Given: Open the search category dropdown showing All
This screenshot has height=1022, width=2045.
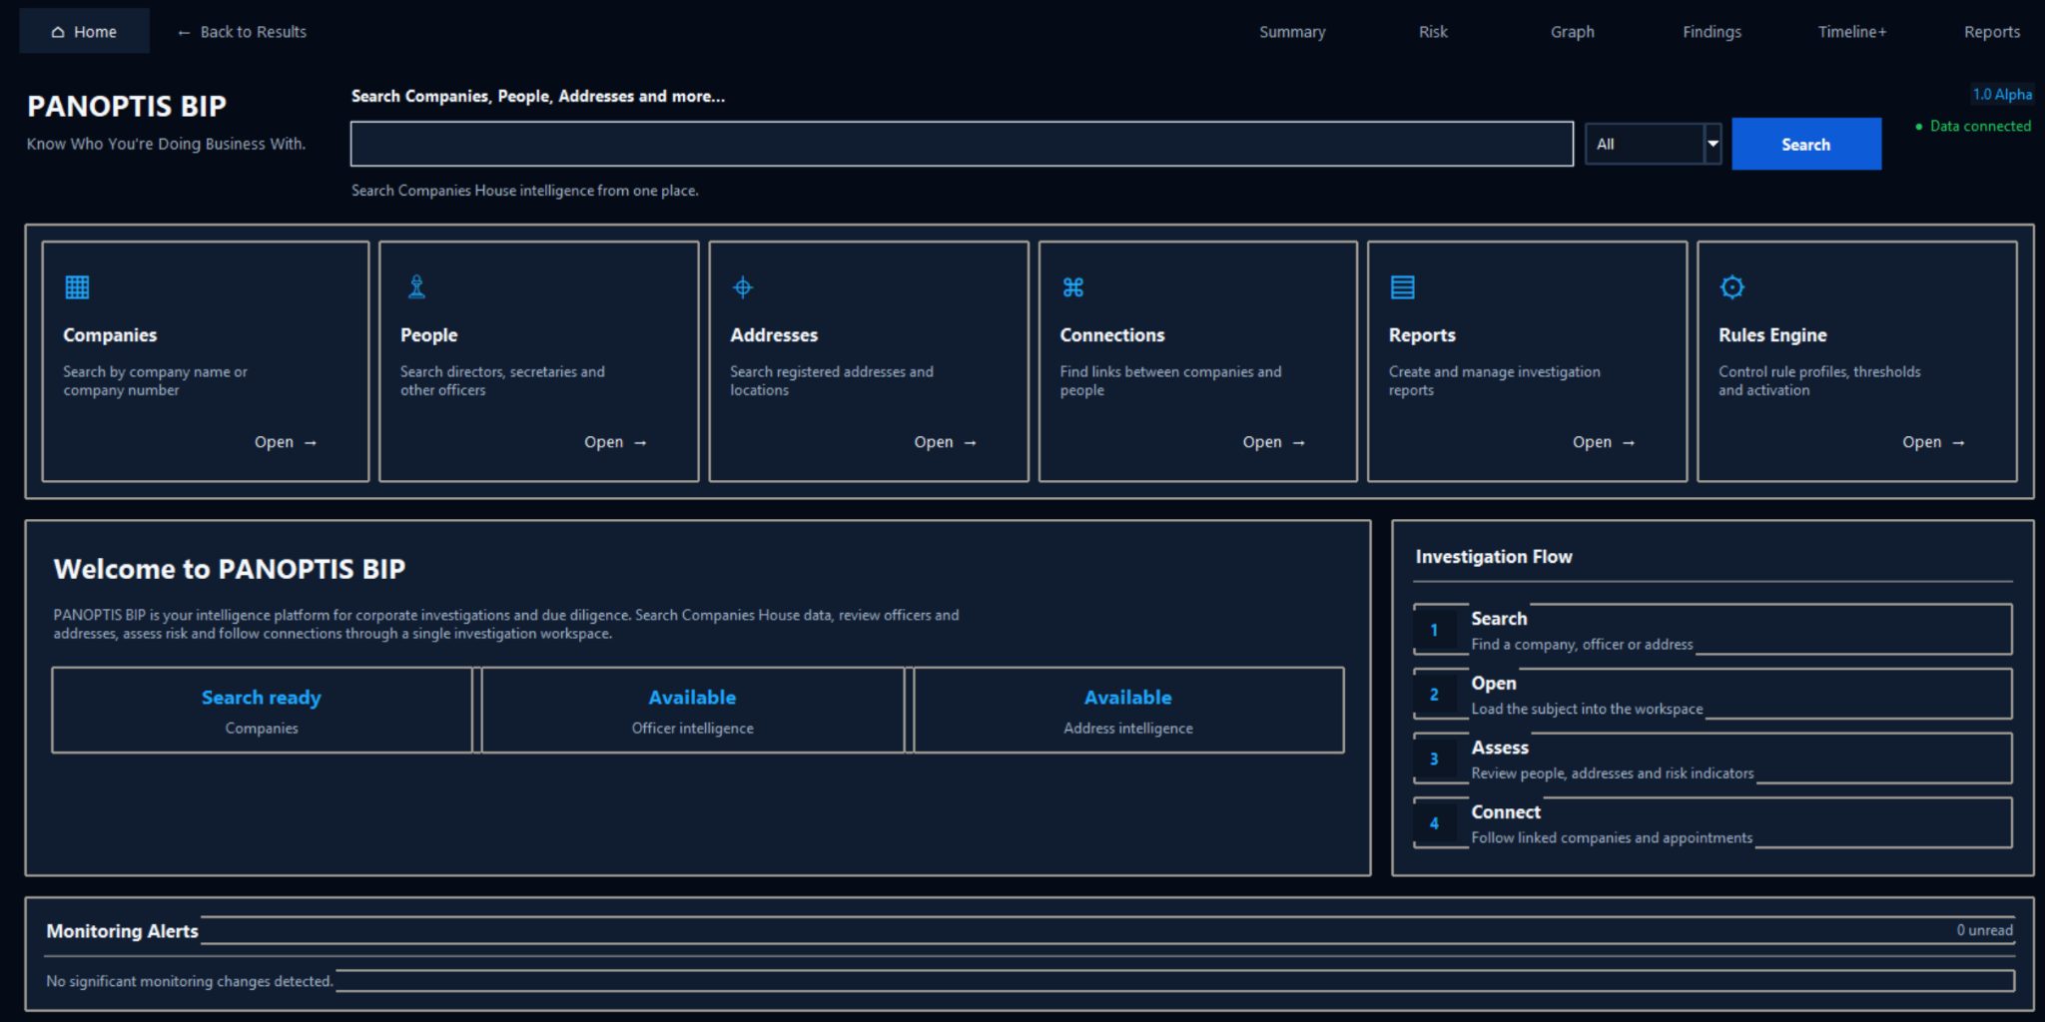Looking at the screenshot, I should [x=1653, y=144].
